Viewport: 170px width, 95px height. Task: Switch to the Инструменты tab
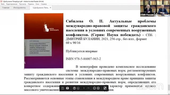pyautogui.click(x=19, y=8)
